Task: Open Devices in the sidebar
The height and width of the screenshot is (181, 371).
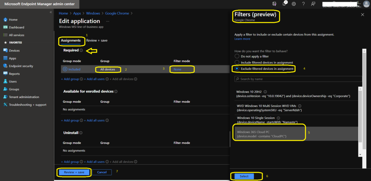Action: pos(14,51)
